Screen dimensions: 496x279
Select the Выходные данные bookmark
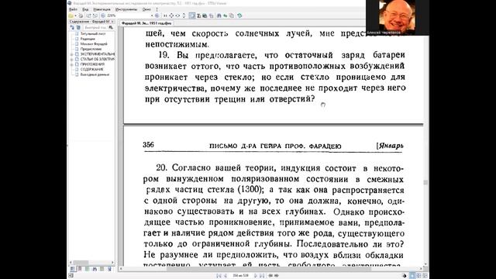click(95, 74)
